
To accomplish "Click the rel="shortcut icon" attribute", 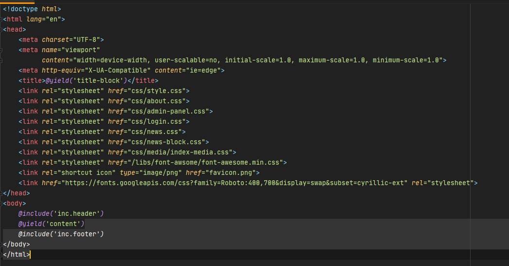I will point(78,172).
